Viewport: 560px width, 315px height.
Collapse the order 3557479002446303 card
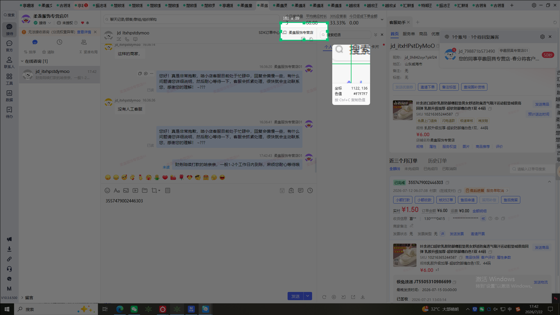click(549, 182)
